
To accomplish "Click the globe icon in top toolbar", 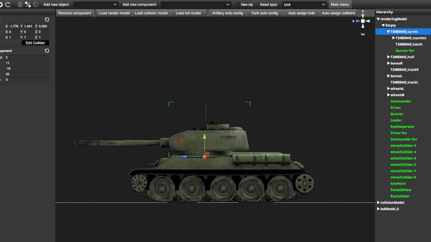I will pyautogui.click(x=20, y=5).
